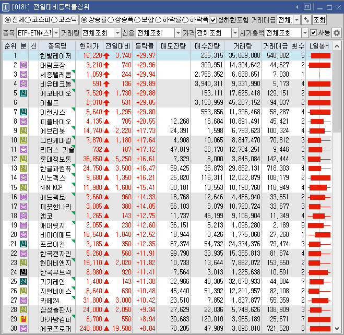This screenshot has height=335, width=344.
Task: Select the 메드팩토 stock name
Action: [x=53, y=197]
